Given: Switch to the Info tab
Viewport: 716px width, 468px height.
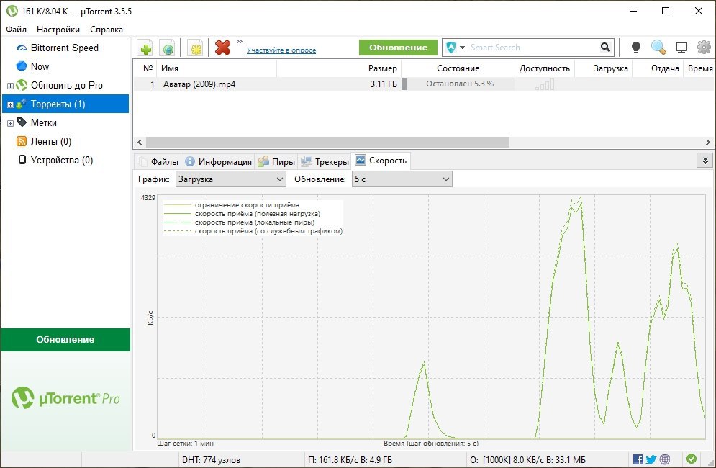Looking at the screenshot, I should tap(218, 161).
